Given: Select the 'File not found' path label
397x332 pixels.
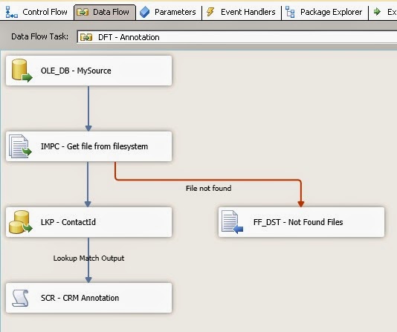Looking at the screenshot, I should coord(208,189).
